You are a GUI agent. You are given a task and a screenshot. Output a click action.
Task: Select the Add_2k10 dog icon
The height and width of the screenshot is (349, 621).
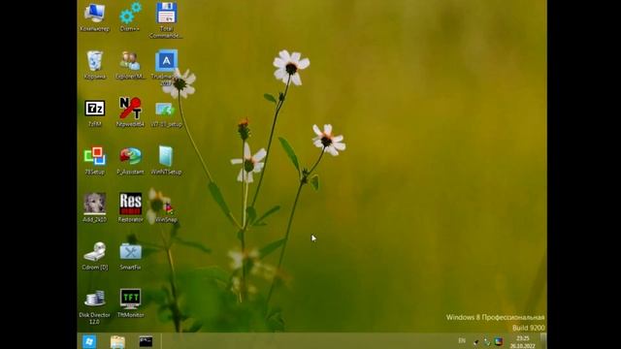(x=95, y=207)
